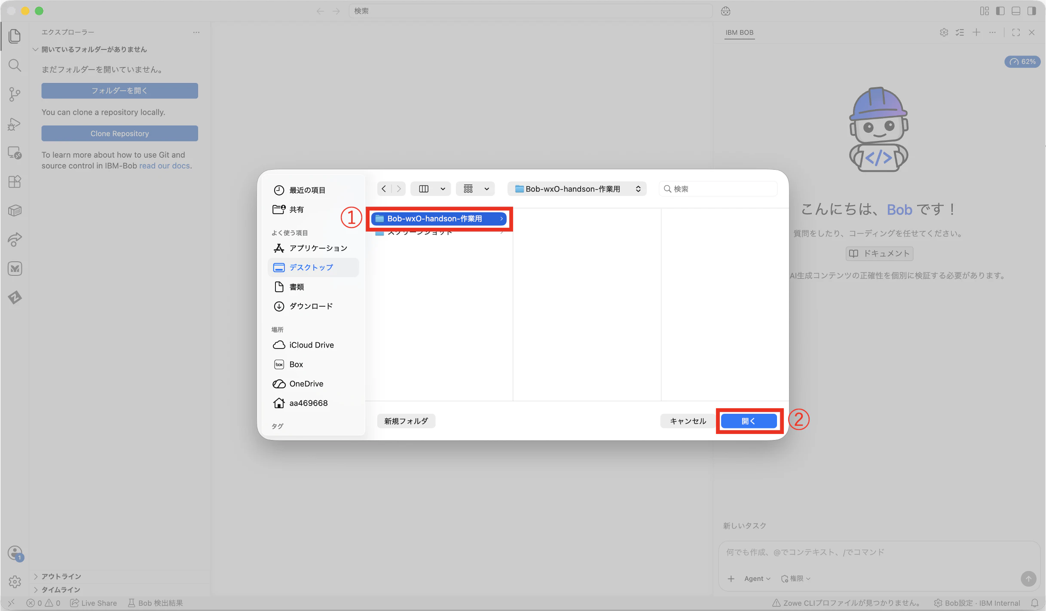This screenshot has width=1046, height=611.
Task: Open IBM BOB panel settings gear
Action: click(x=944, y=33)
